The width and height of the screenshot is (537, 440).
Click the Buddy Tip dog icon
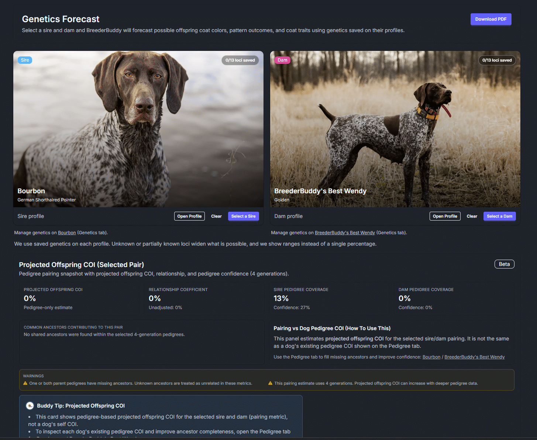[30, 405]
